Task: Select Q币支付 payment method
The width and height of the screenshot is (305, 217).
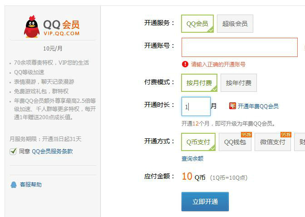Action: pyautogui.click(x=198, y=142)
